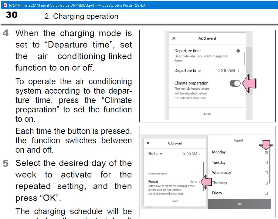Click the 'Charging schedule' field label
278x219 pixels.
pyautogui.click(x=158, y=174)
